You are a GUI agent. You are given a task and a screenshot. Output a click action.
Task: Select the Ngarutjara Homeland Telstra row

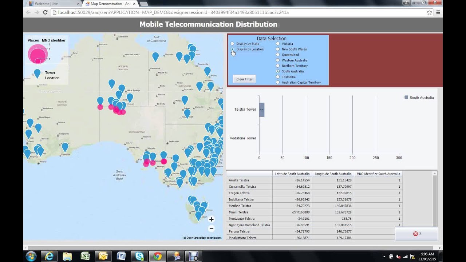(x=314, y=225)
